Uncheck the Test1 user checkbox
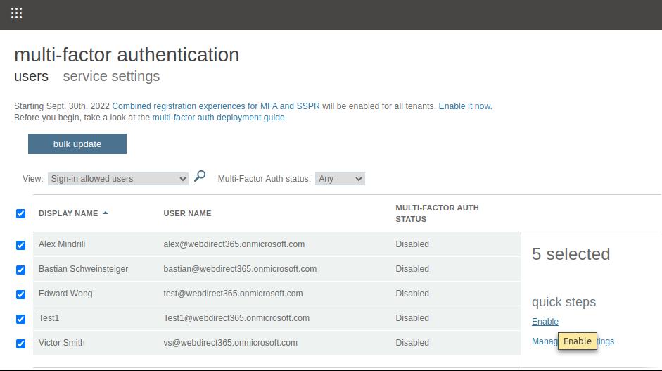This screenshot has height=371, width=662. (20, 319)
